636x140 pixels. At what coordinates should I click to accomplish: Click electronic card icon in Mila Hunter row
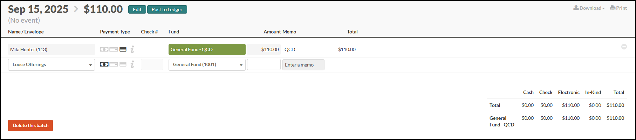(x=123, y=49)
